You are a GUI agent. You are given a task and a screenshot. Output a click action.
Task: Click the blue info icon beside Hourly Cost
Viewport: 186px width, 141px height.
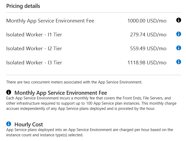coord(9,124)
